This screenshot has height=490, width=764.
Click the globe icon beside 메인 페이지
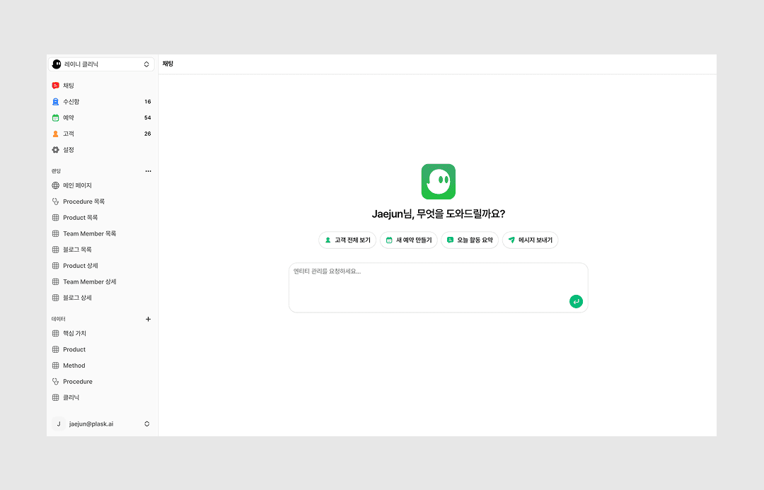pyautogui.click(x=56, y=185)
